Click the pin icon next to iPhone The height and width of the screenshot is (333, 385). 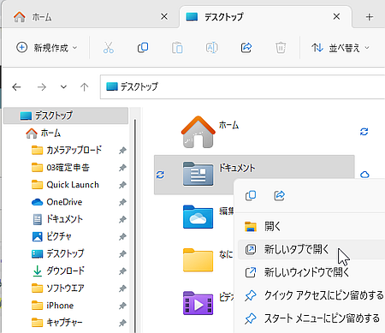point(122,306)
